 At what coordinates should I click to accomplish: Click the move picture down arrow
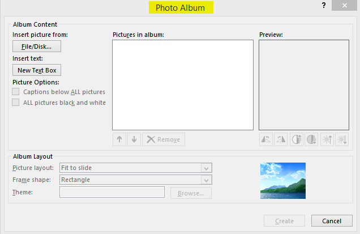pyautogui.click(x=134, y=139)
